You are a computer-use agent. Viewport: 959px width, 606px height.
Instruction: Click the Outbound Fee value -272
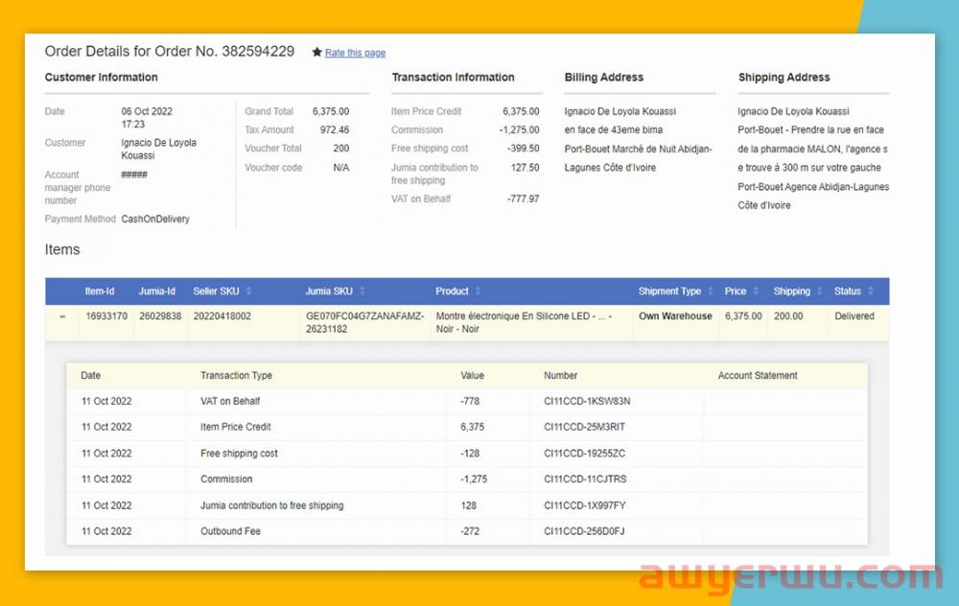[x=470, y=531]
